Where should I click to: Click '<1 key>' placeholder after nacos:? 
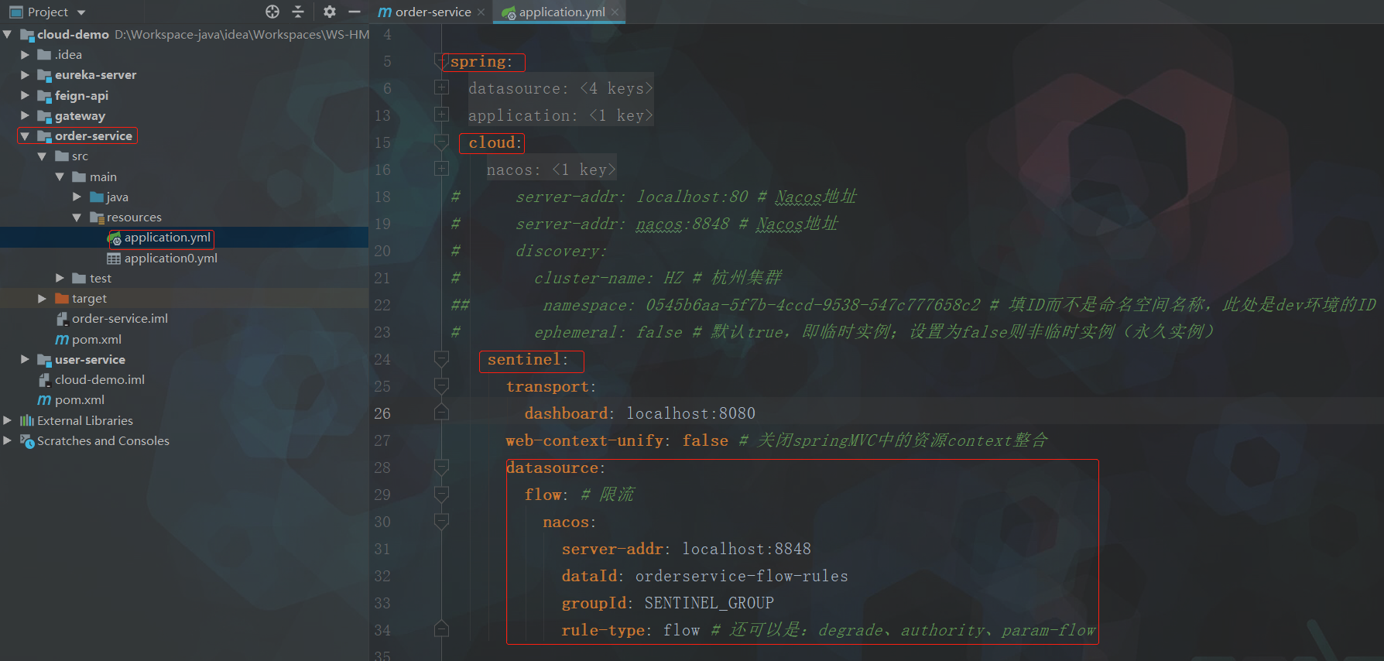tap(584, 170)
